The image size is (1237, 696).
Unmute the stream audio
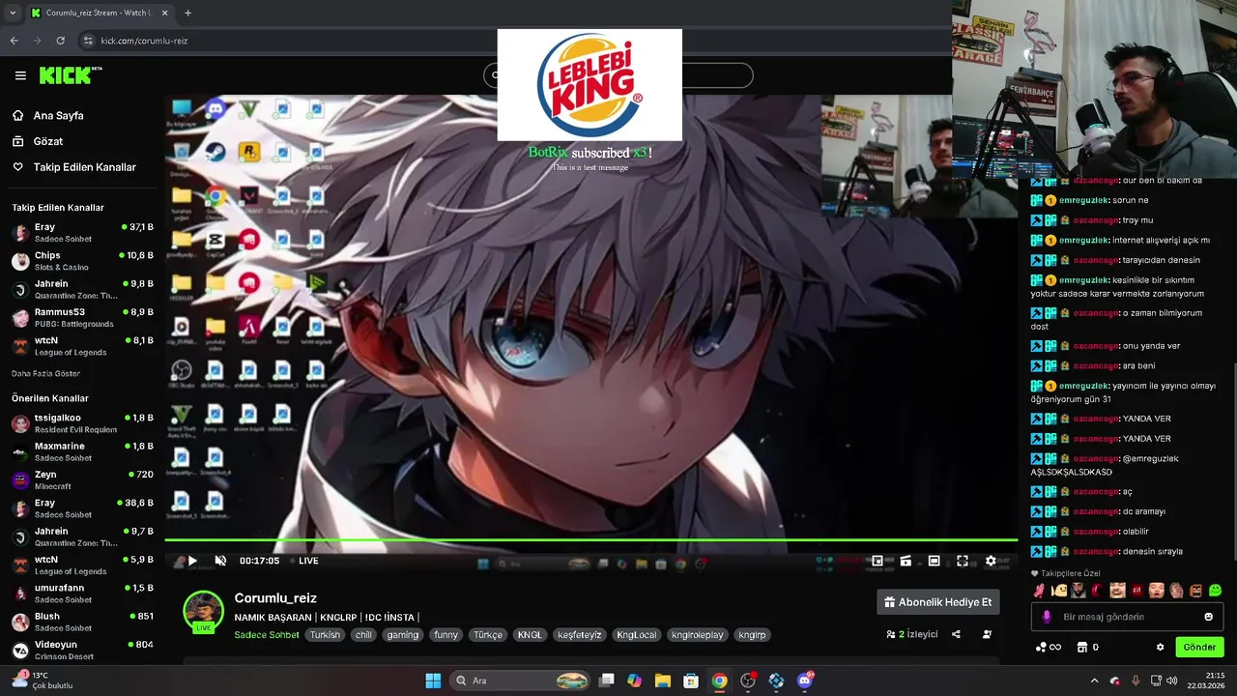220,561
